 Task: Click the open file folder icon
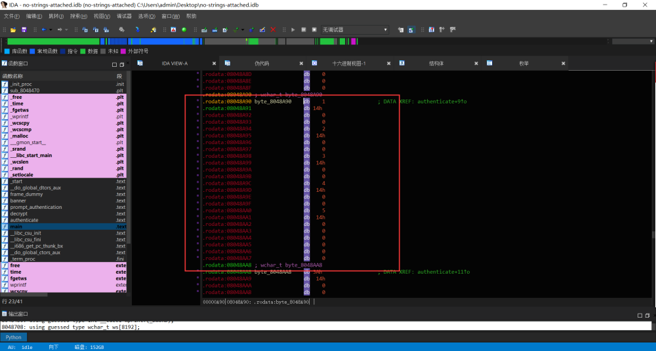pyautogui.click(x=13, y=29)
